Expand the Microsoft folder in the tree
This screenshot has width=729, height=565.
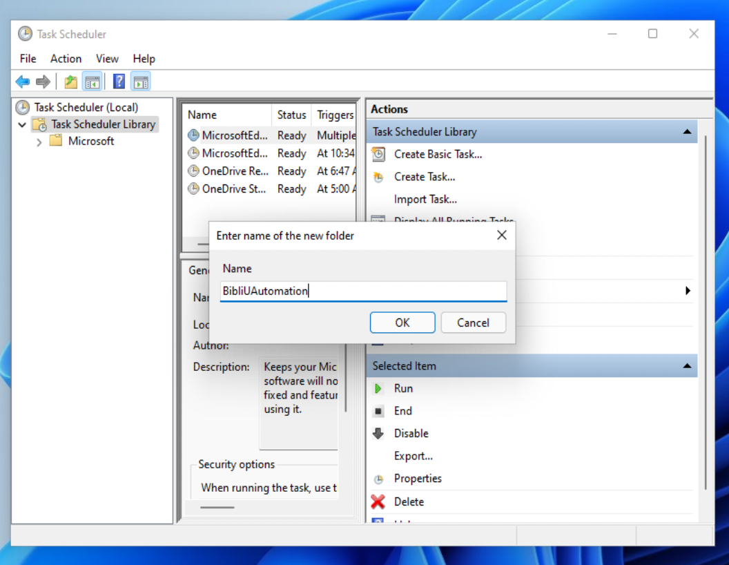click(39, 142)
